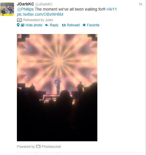This screenshot has height=155, width=146.
Task: Click the JDarbKC display name
Action: (25, 4)
